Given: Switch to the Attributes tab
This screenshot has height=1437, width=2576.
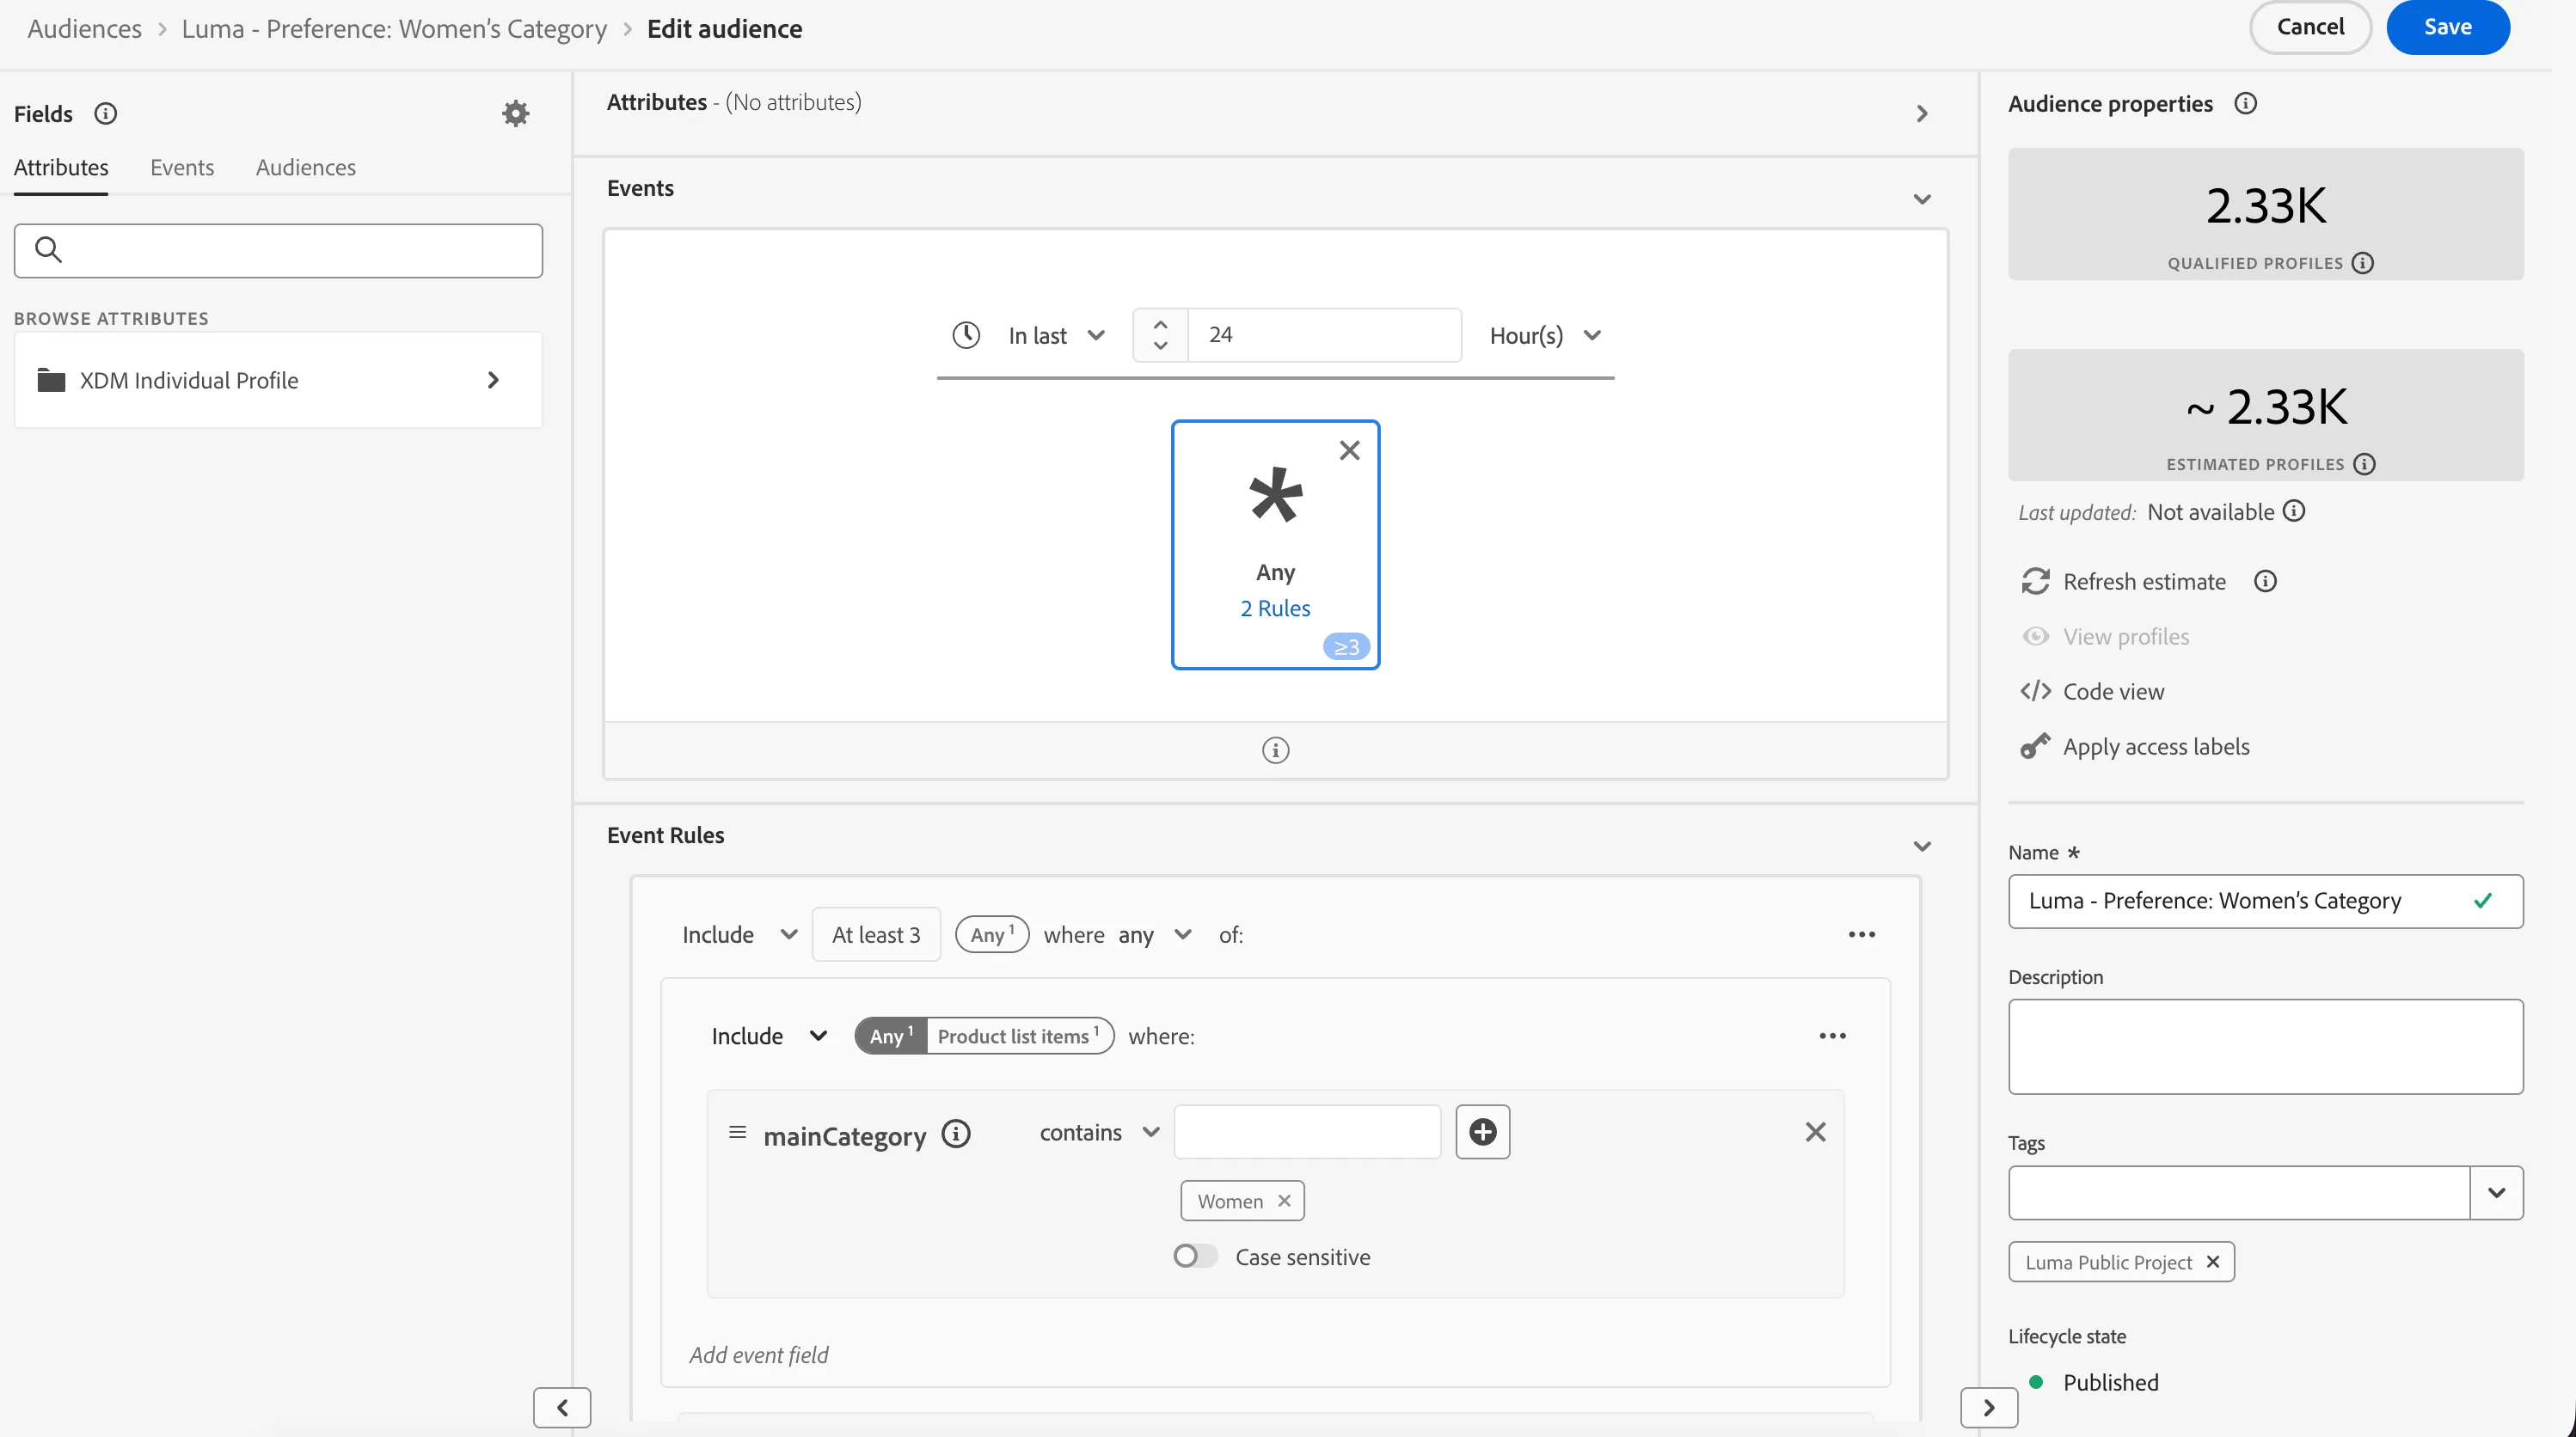Looking at the screenshot, I should coord(61,168).
